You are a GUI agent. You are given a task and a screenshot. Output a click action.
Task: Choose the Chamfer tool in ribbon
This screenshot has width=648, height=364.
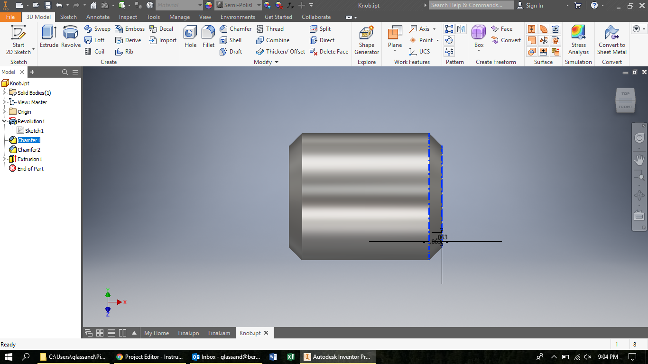point(235,29)
